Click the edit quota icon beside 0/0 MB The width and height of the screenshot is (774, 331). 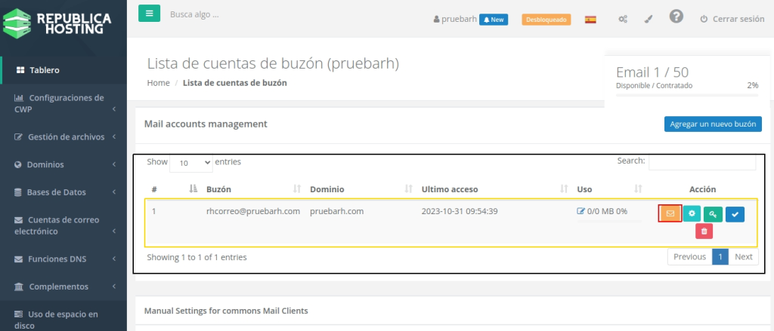[580, 211]
